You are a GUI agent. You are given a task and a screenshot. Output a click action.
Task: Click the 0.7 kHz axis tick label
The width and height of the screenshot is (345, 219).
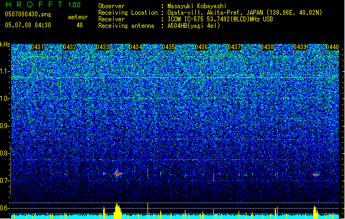4,181
